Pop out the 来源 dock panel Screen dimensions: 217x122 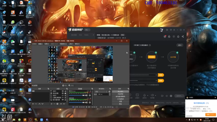[x=67, y=89]
